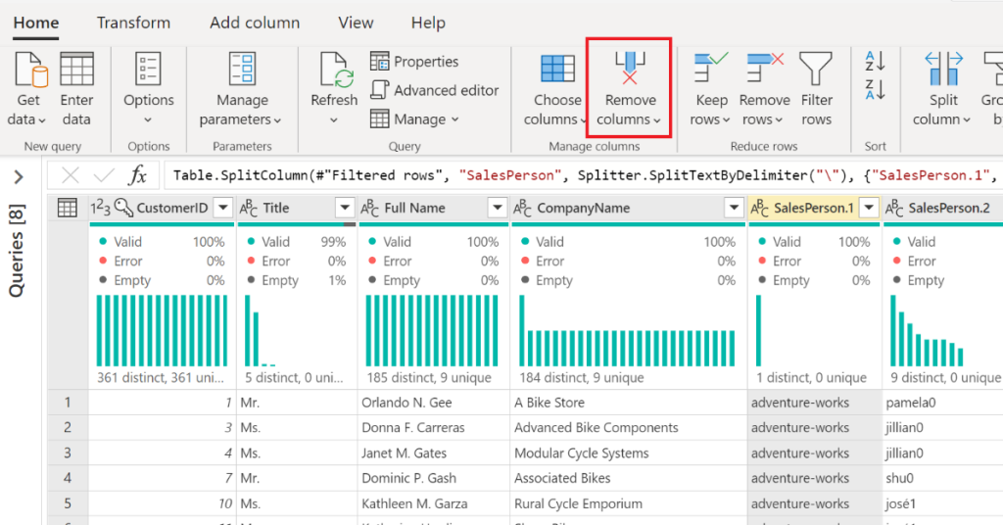1003x525 pixels.
Task: Open CustomerID column filter dropdown
Action: click(223, 208)
